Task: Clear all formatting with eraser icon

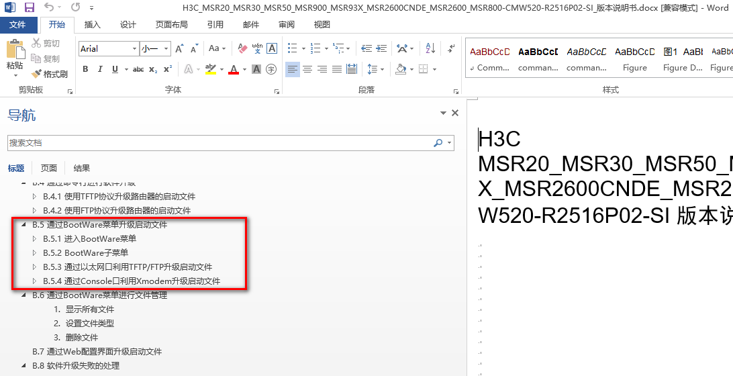Action: [242, 48]
